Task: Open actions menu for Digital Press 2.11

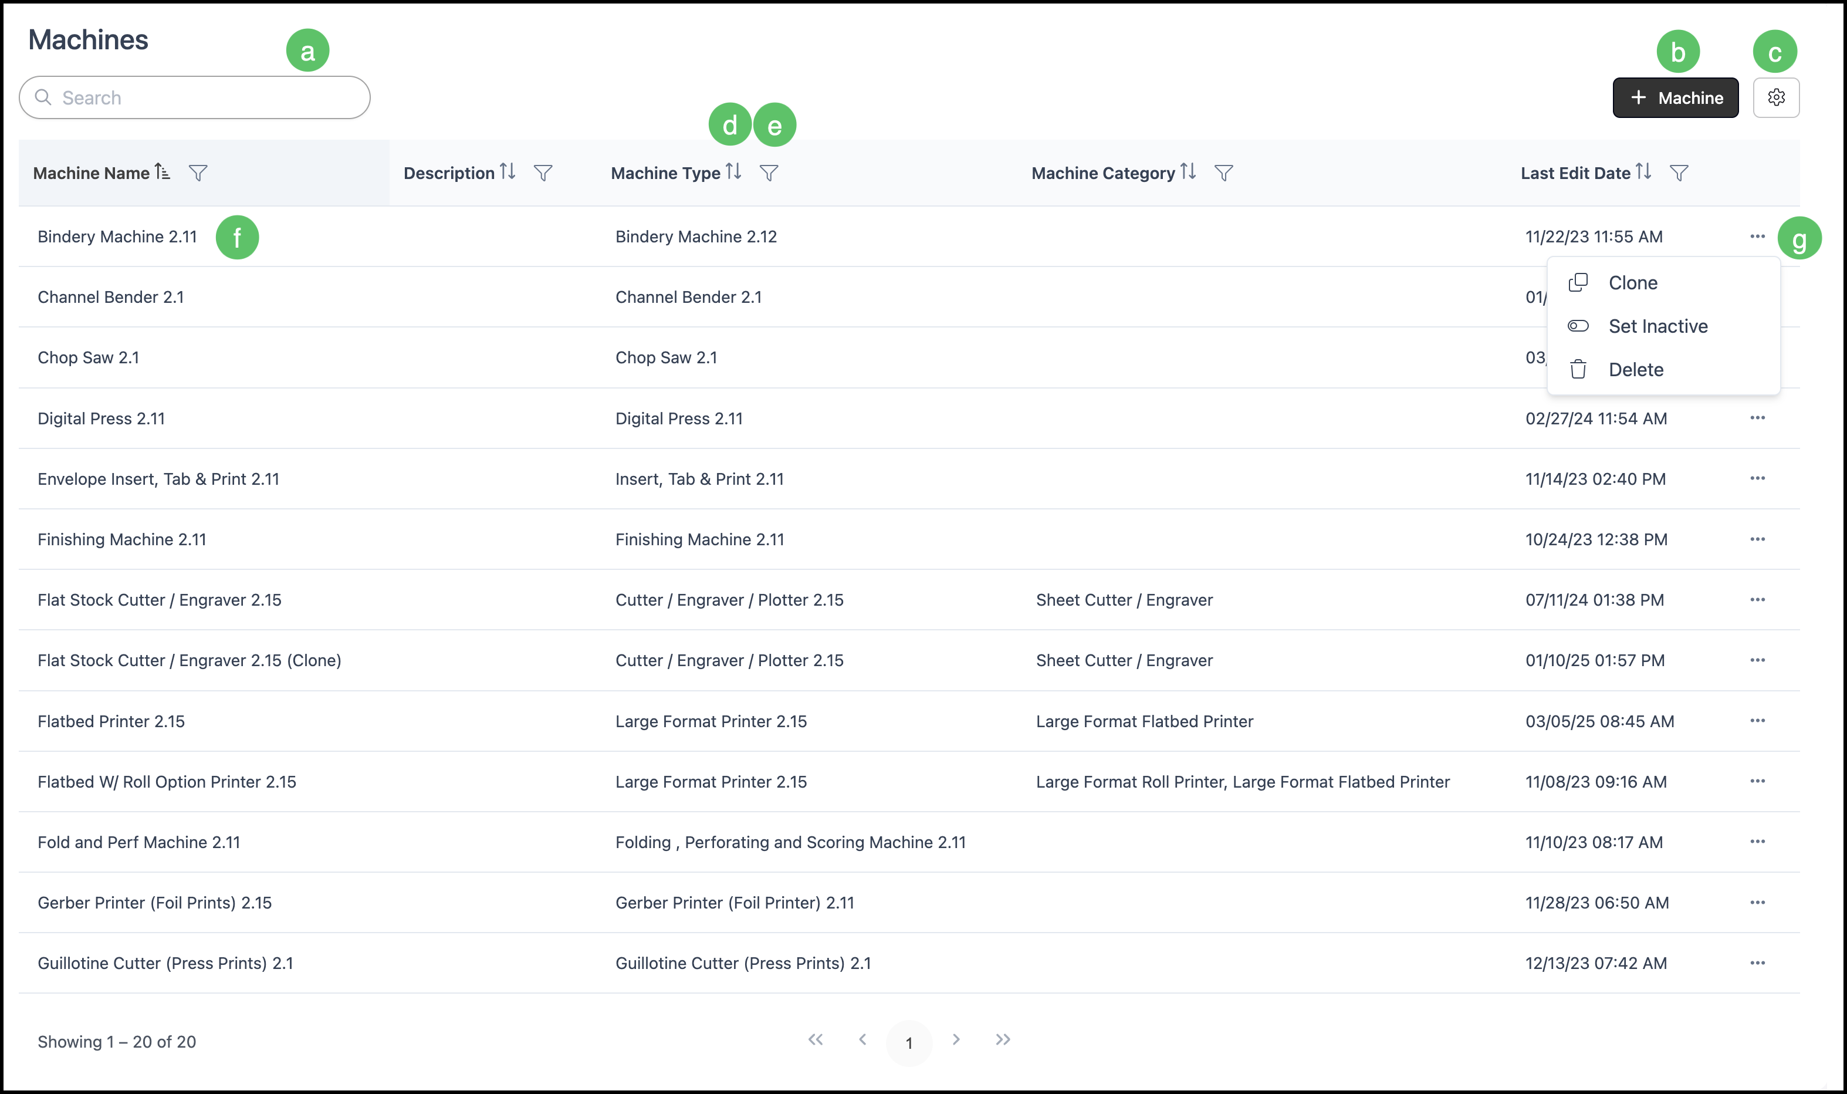Action: tap(1757, 418)
